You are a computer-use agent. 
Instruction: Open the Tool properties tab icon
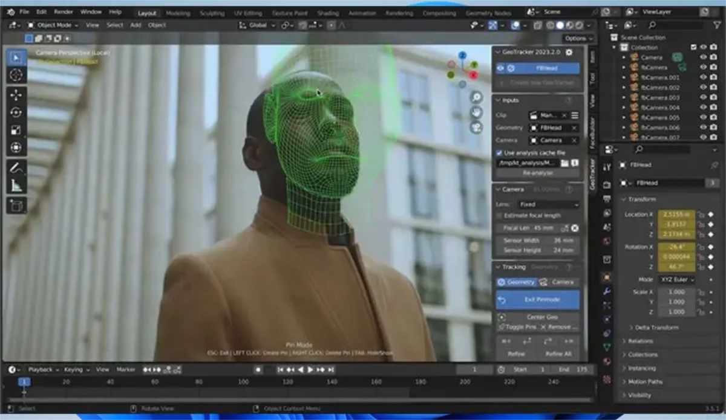click(607, 167)
